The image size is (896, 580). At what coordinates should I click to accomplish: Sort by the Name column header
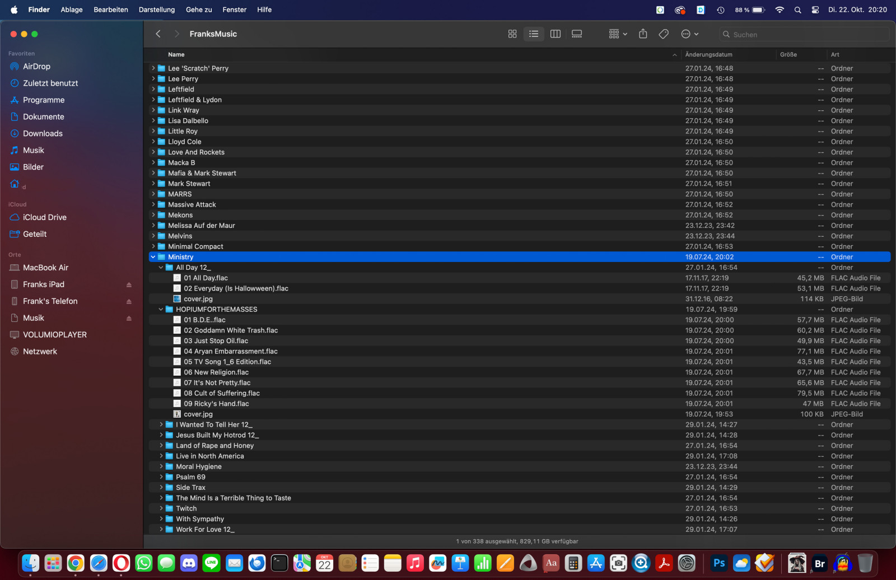[x=176, y=55]
